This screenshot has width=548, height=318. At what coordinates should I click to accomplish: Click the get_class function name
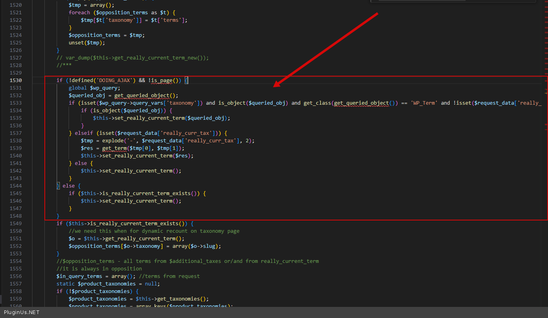click(317, 103)
